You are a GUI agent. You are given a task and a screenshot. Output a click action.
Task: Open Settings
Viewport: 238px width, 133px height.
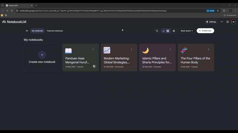coord(211,22)
